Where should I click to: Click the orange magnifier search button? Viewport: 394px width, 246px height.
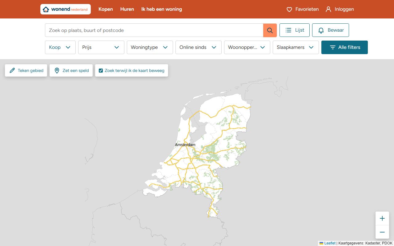click(270, 30)
